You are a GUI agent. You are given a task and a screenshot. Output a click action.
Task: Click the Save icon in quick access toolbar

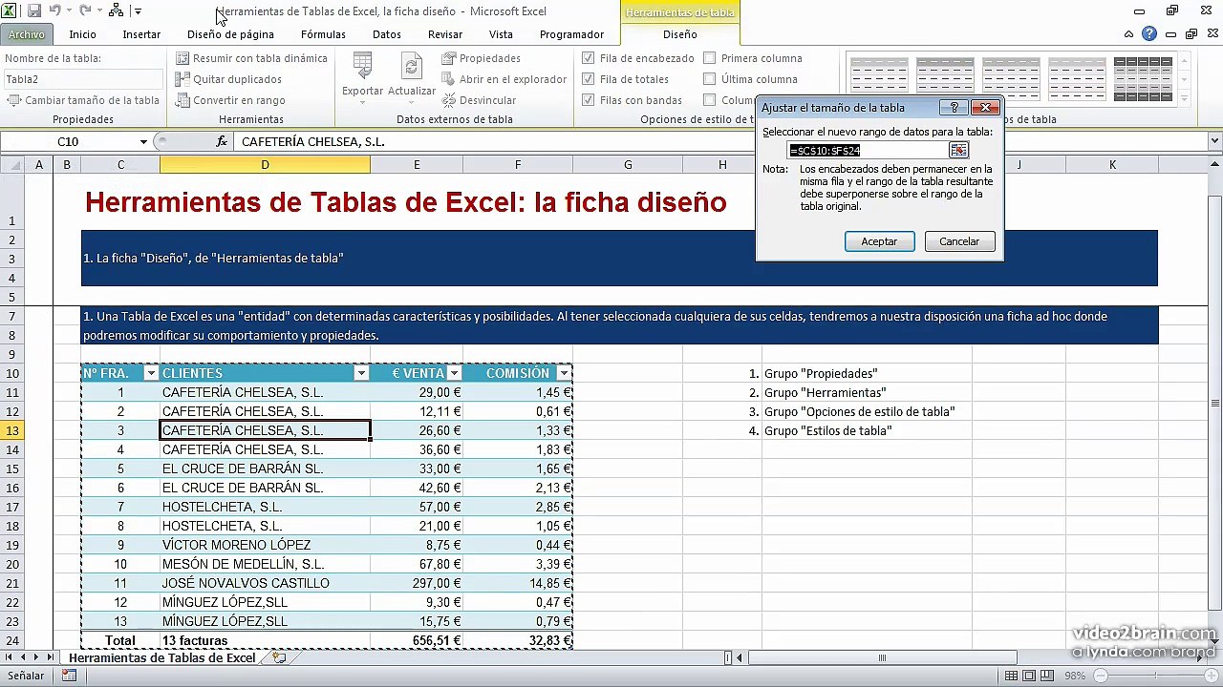(x=34, y=11)
